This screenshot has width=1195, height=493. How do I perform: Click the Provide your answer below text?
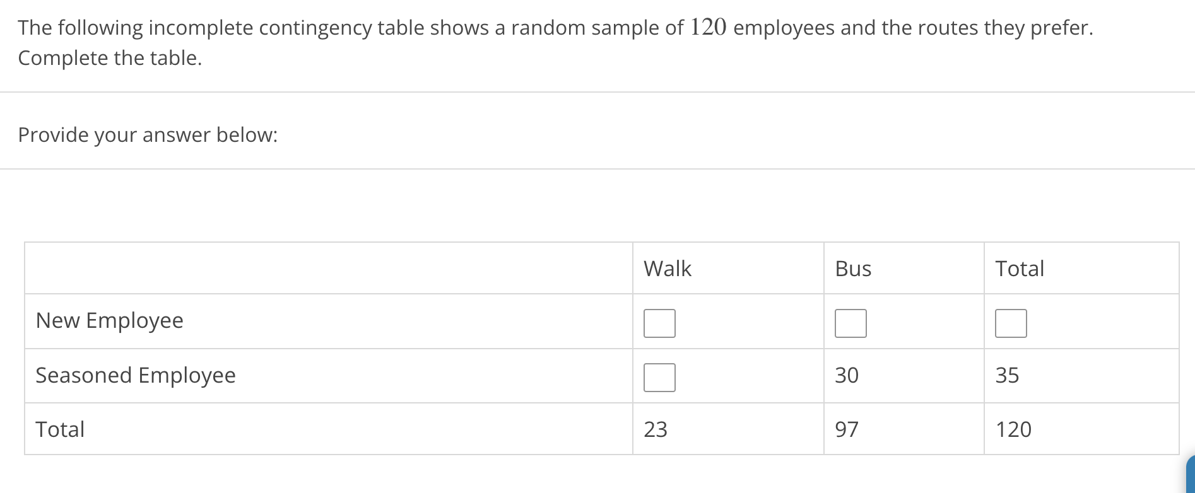tap(147, 134)
